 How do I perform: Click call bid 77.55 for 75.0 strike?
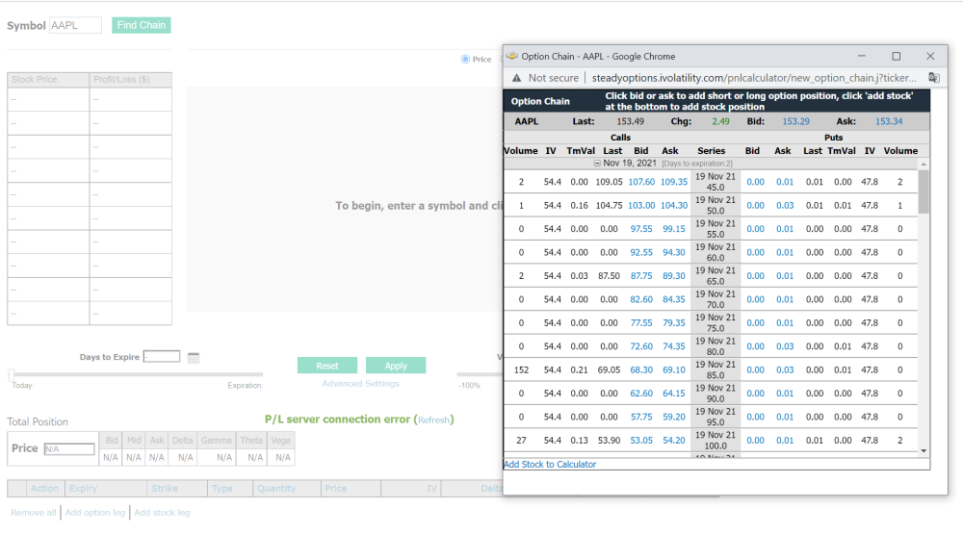coord(641,323)
